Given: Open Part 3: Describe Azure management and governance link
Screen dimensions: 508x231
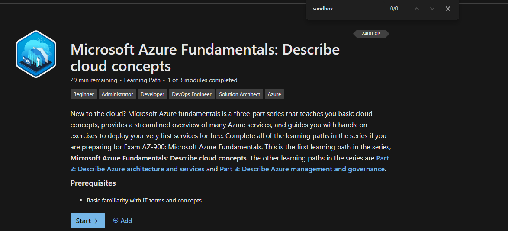Looking at the screenshot, I should [x=302, y=169].
